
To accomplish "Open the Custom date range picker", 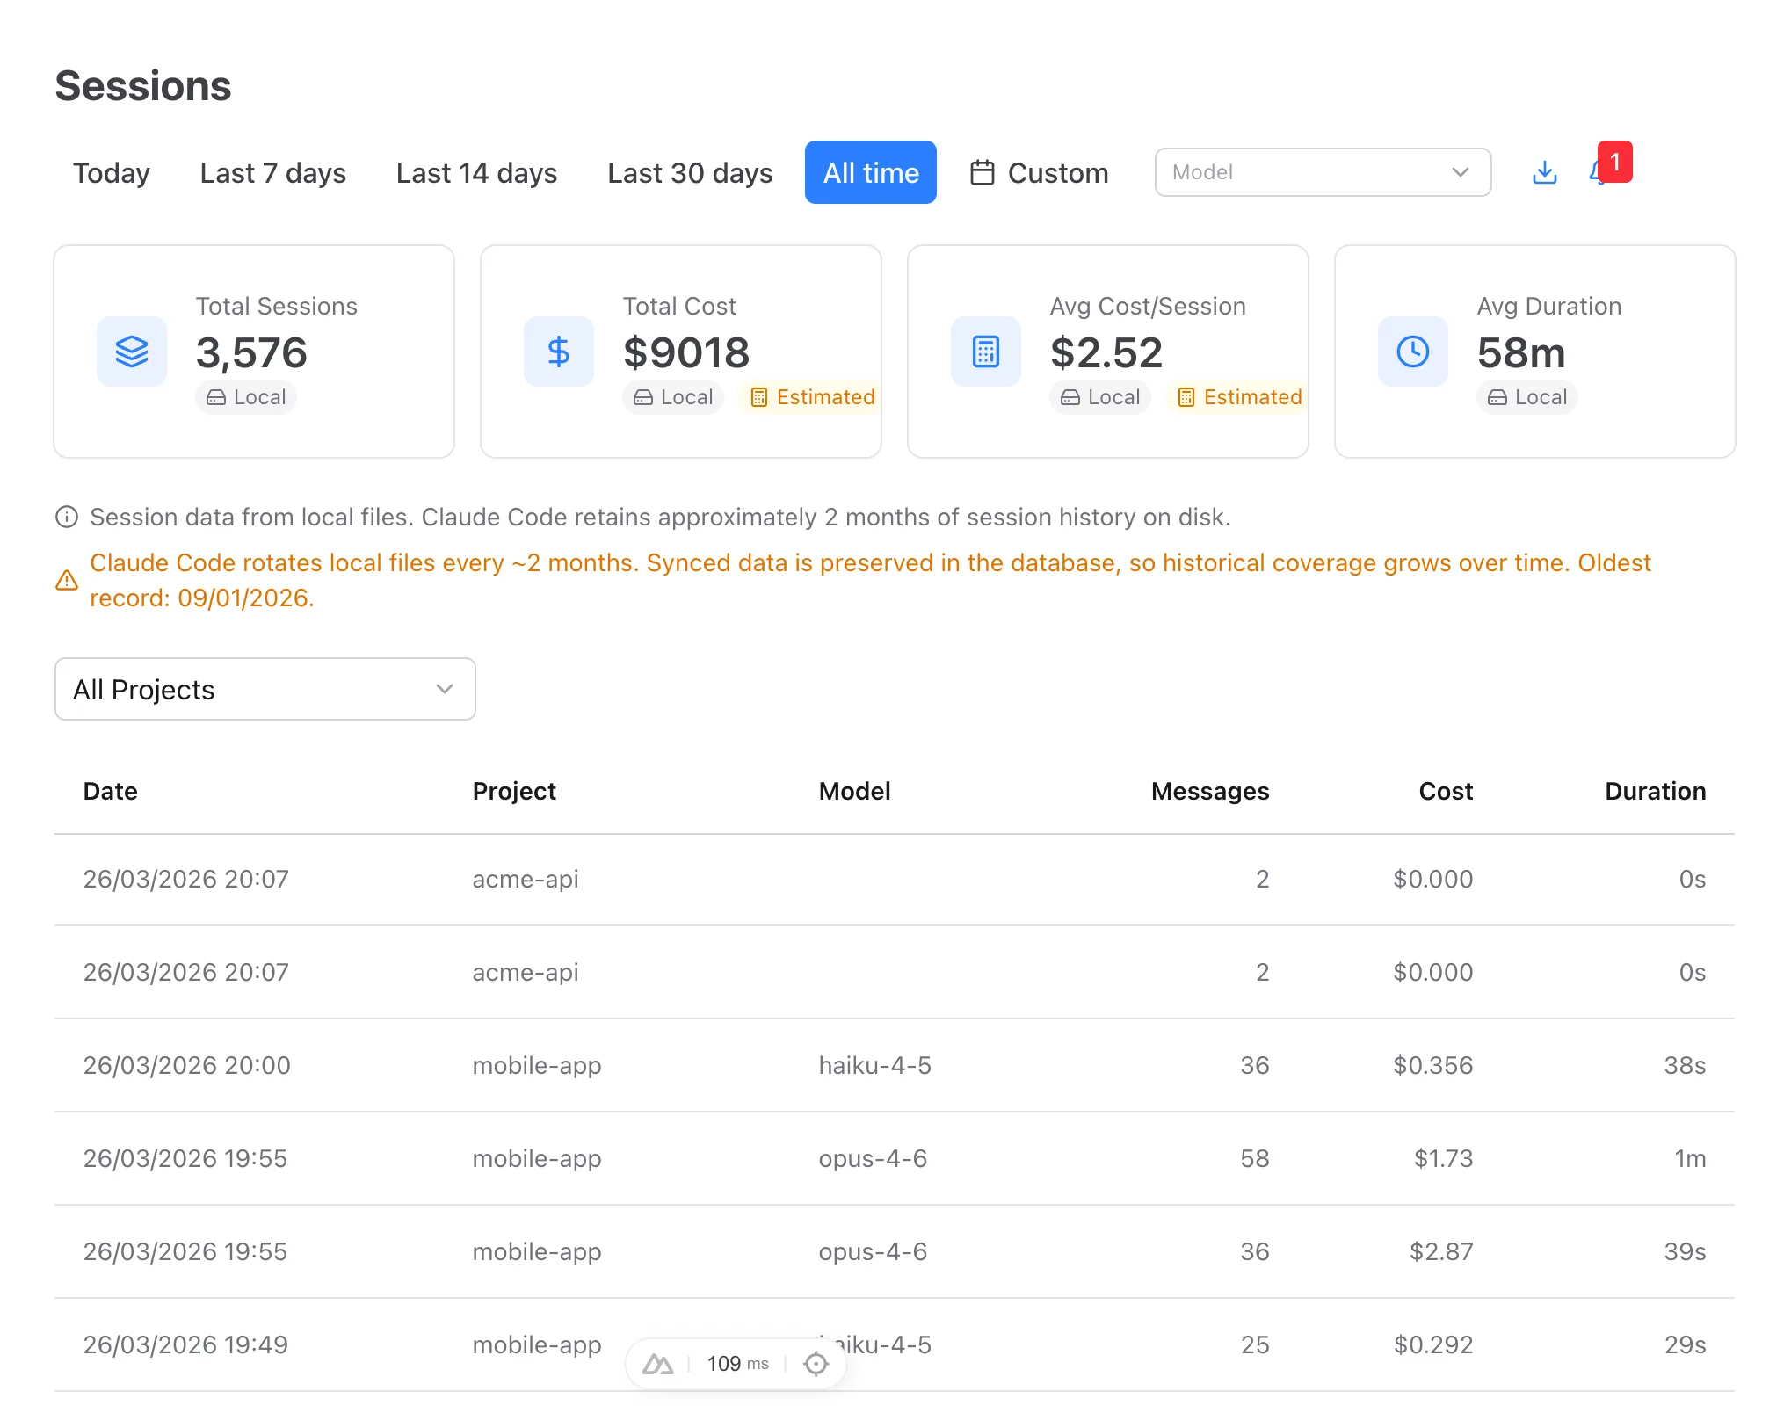I will [x=1040, y=172].
